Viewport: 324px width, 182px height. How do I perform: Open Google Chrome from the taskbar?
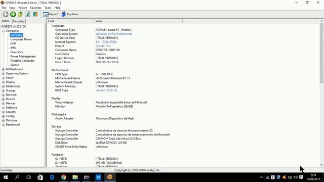pos(63,177)
